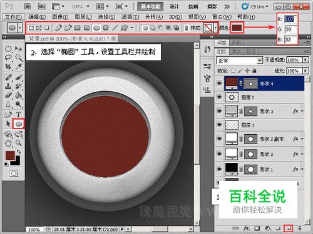Open the 正常 blend mode dropdown
313x234 pixels.
point(239,61)
